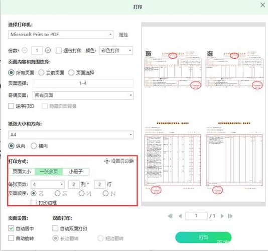Decrease the number of copies with minus icon

tap(25, 50)
